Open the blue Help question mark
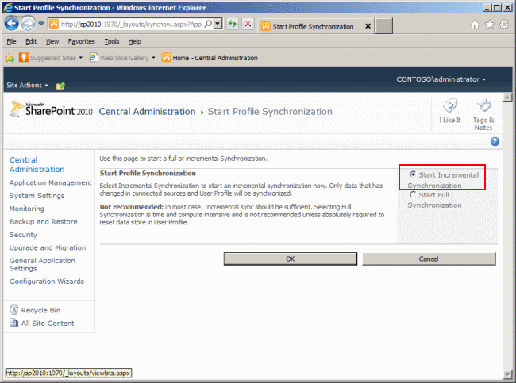516x383 pixels. click(x=495, y=142)
